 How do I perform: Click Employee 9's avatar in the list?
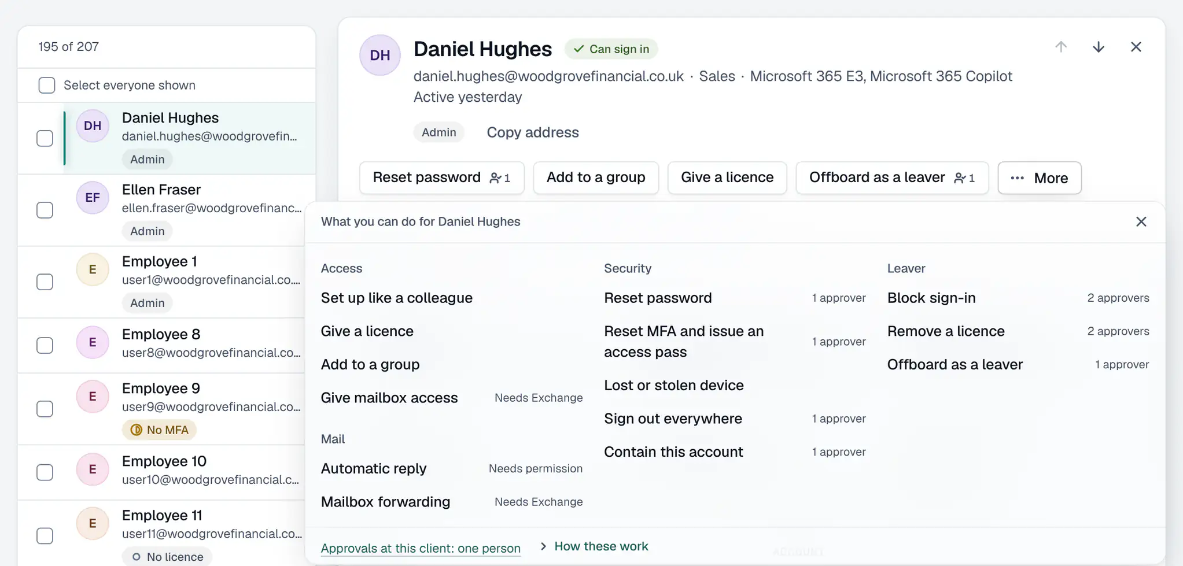click(93, 396)
